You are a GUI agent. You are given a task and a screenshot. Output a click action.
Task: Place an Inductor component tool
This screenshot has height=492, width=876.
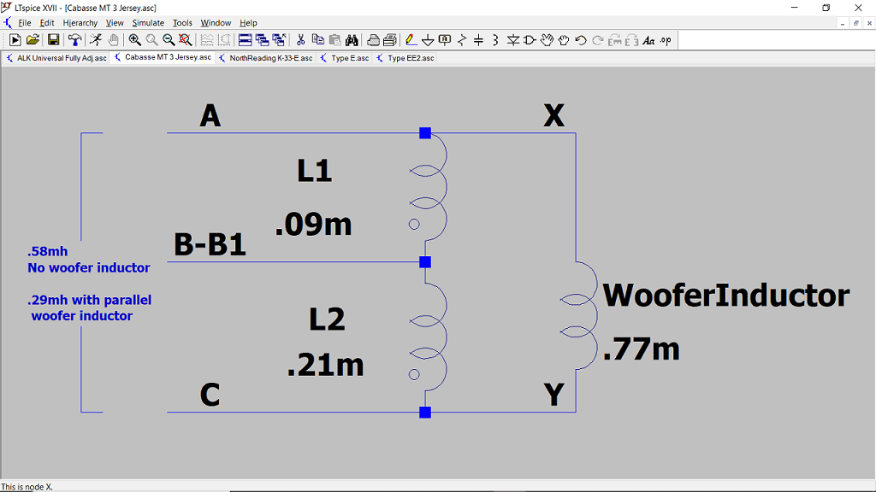click(495, 39)
